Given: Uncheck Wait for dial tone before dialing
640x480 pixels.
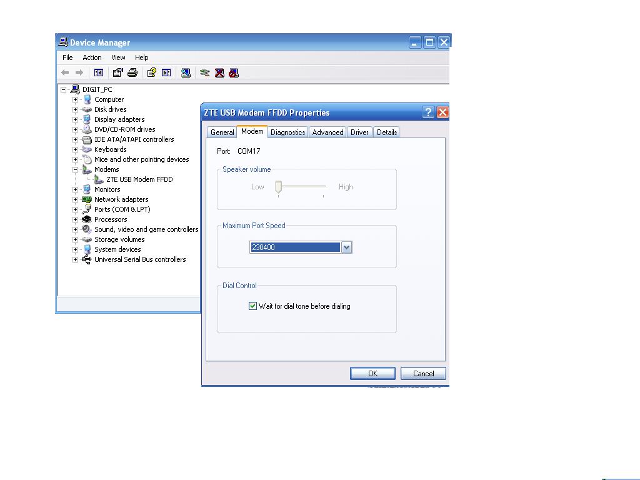Looking at the screenshot, I should pyautogui.click(x=252, y=306).
